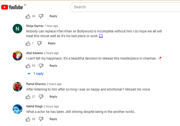The image size is (180, 126).
Task: Dislike Rahul Sharma's comment
Action: click(x=41, y=97)
